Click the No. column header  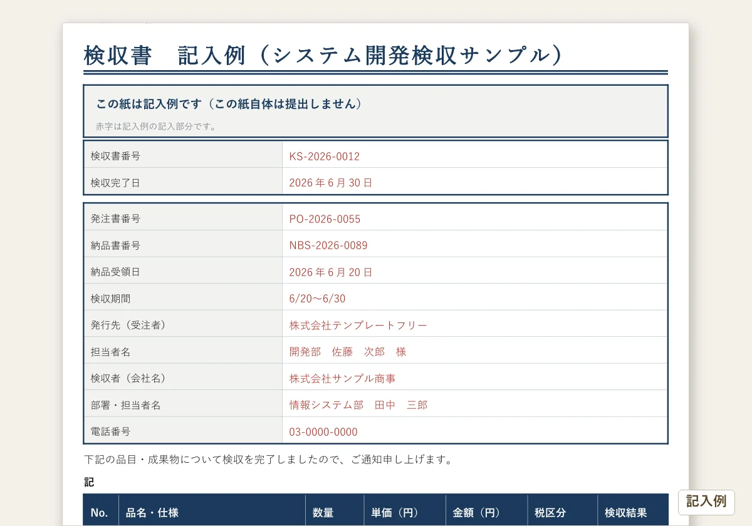pyautogui.click(x=100, y=513)
